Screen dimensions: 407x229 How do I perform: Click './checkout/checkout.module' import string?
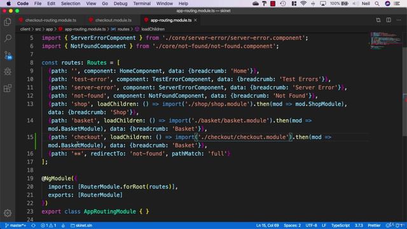(244, 137)
